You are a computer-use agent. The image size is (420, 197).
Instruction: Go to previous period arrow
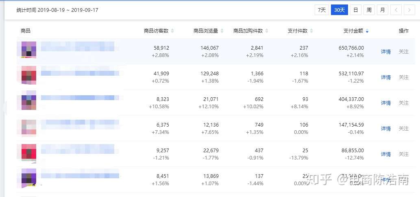tap(396, 10)
